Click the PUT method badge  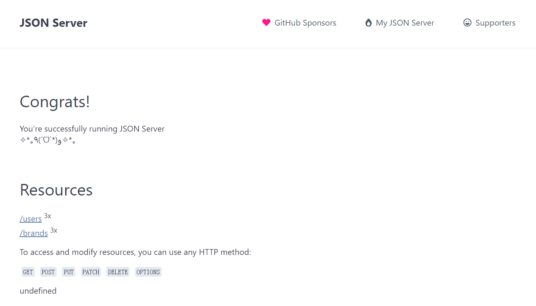(69, 272)
